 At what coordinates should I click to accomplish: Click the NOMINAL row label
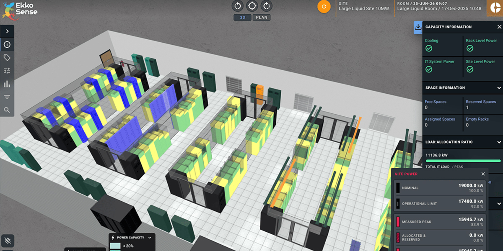410,188
